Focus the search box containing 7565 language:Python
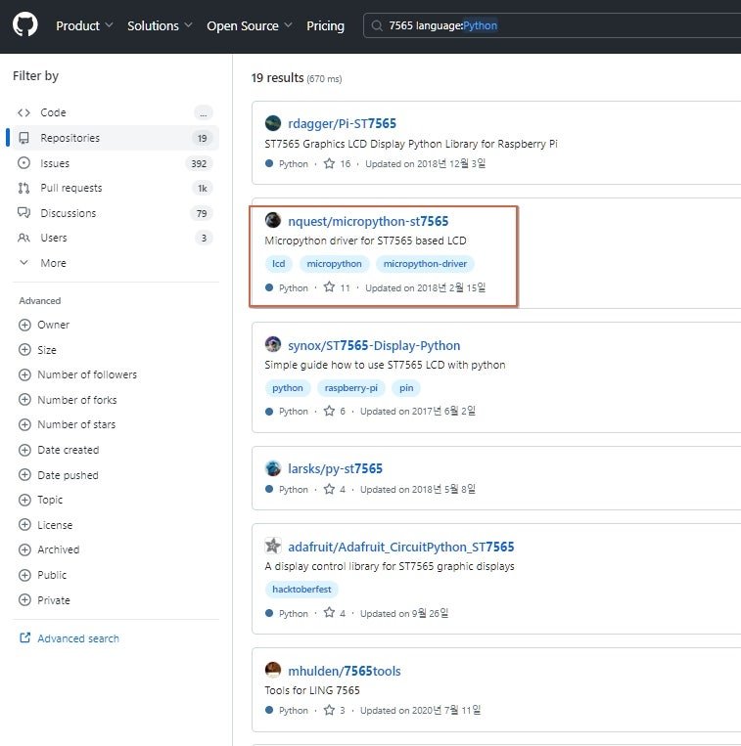The width and height of the screenshot is (741, 746). [x=552, y=25]
